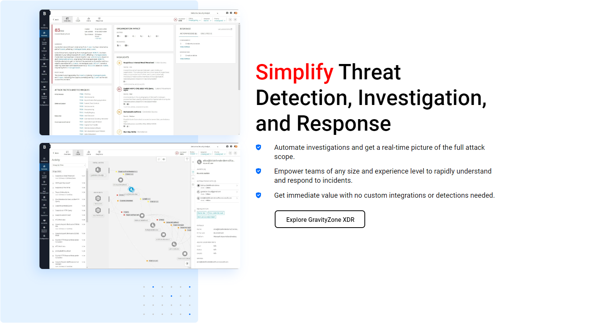Click gift icon in lower screenshot header
Screen dimensions: 597x323
pyautogui.click(x=227, y=146)
